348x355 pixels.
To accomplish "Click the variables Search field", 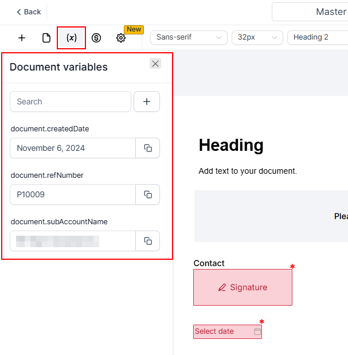I will click(x=71, y=102).
